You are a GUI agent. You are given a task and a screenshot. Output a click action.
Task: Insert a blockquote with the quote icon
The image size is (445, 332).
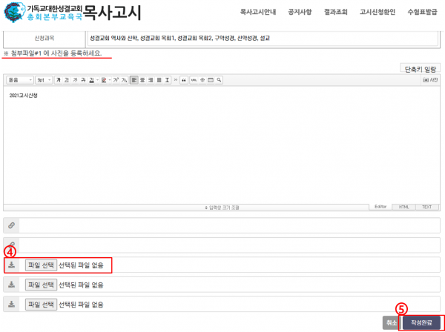pos(184,80)
